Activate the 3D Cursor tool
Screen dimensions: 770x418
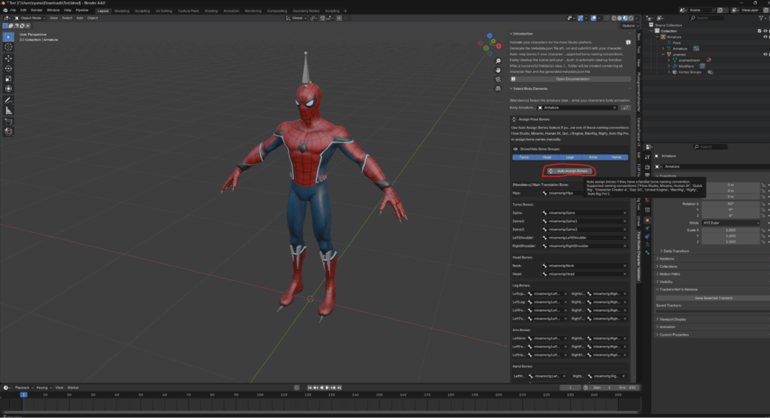point(8,47)
